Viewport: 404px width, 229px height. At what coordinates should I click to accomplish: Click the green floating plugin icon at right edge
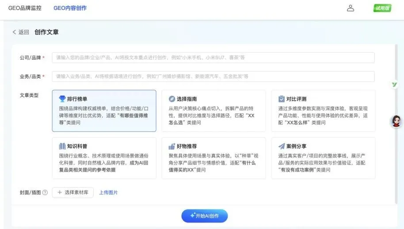click(394, 84)
